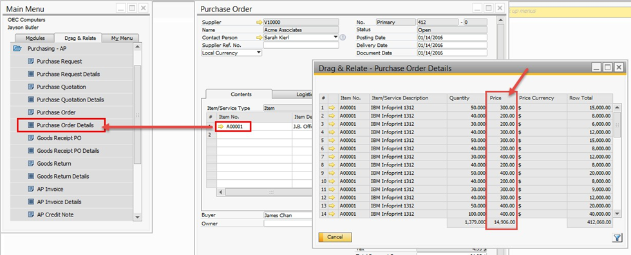Open Goods Return Details menu entry
Screen dimensions: 631x255
coord(63,176)
